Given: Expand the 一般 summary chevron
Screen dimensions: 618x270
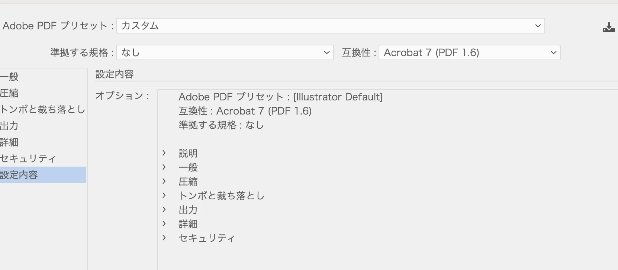Looking at the screenshot, I should [x=164, y=167].
